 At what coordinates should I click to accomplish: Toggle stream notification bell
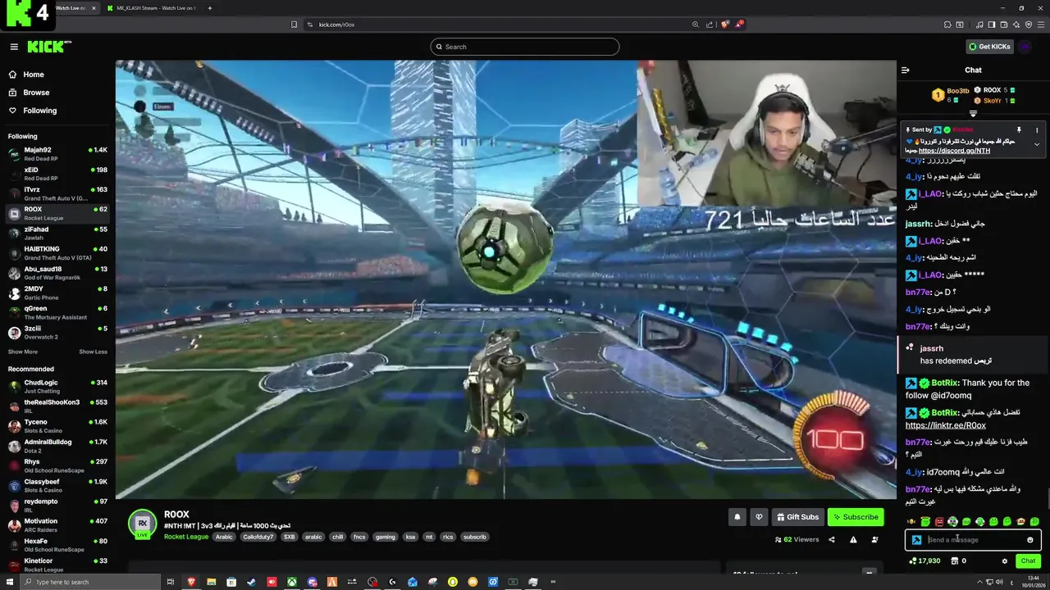(737, 517)
